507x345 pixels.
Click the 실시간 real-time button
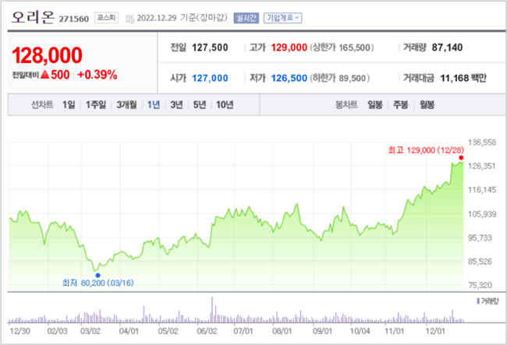point(246,18)
